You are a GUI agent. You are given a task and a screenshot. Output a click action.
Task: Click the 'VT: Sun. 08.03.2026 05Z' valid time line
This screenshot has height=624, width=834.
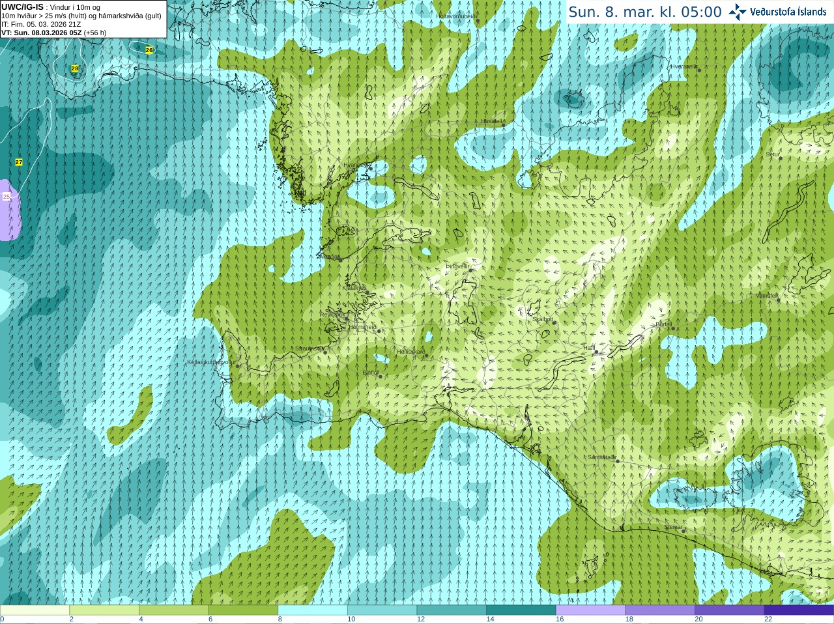click(x=42, y=33)
